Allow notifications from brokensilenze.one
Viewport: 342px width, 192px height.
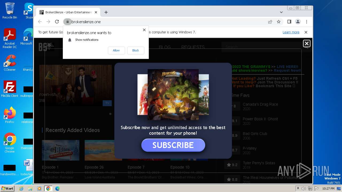click(116, 50)
